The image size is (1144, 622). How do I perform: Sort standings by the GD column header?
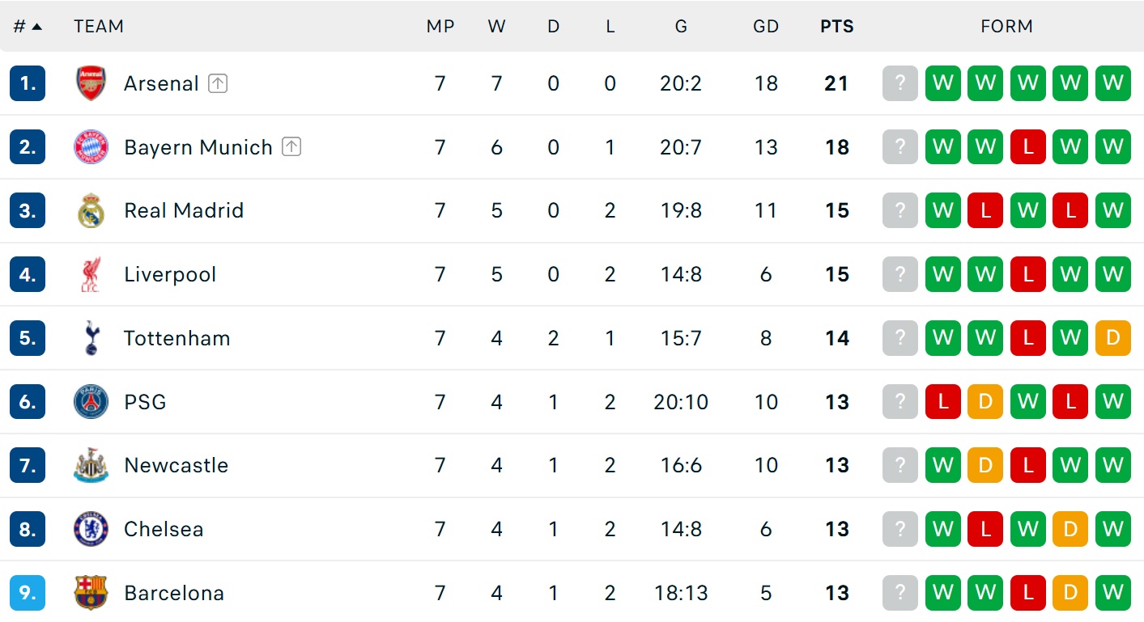[x=765, y=26]
